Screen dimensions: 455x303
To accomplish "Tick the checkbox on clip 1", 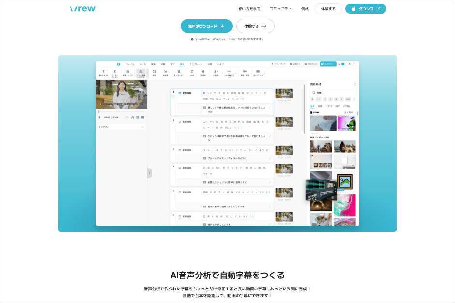I will [173, 96].
